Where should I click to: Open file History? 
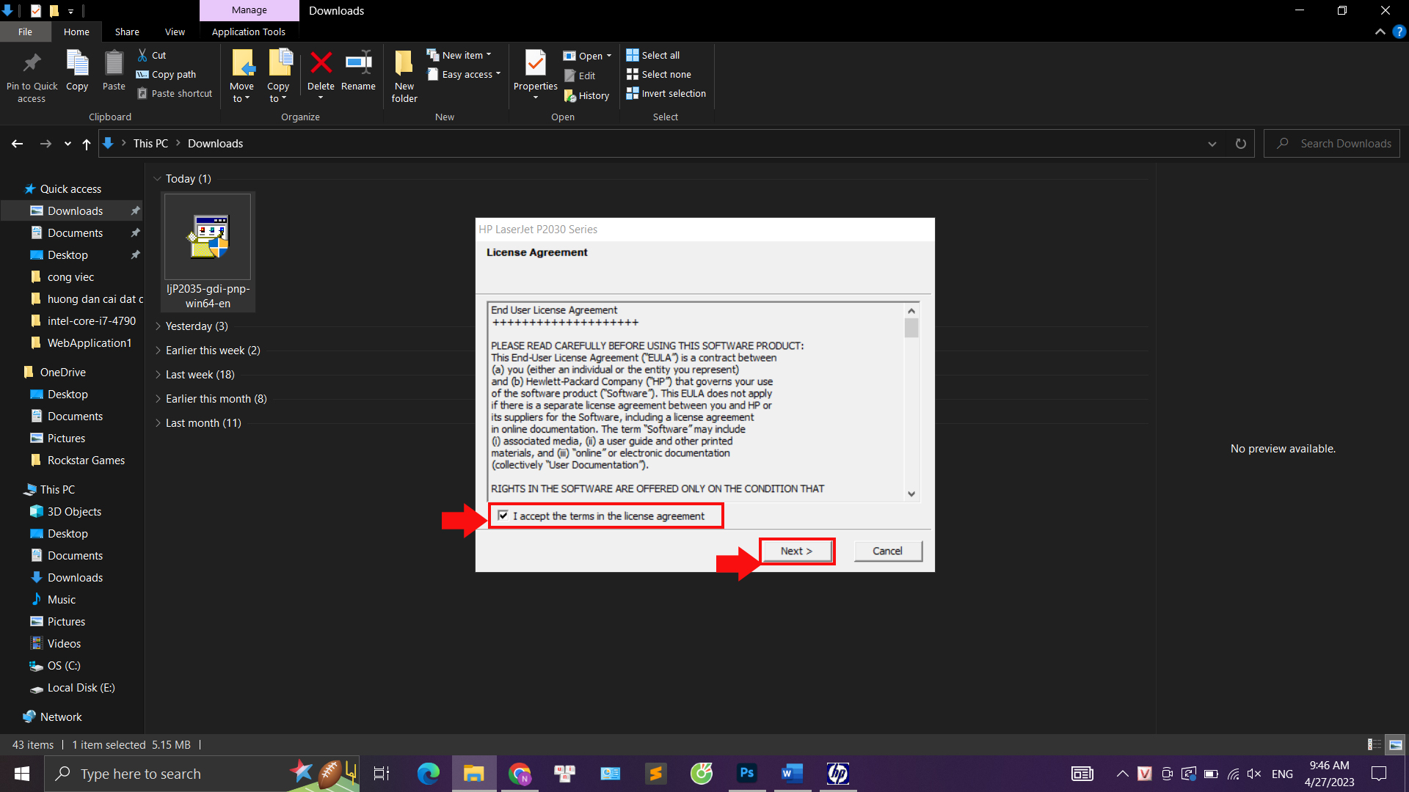pyautogui.click(x=586, y=95)
